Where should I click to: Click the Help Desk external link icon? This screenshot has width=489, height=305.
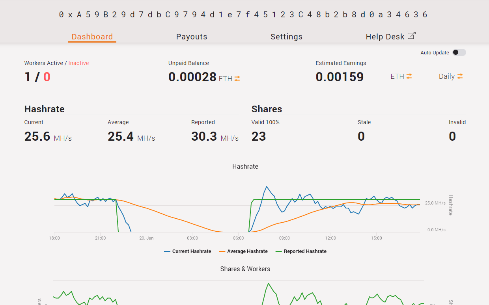[x=411, y=36]
